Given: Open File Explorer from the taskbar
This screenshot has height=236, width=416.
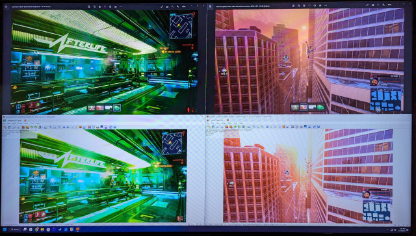Looking at the screenshot, I should 42,229.
